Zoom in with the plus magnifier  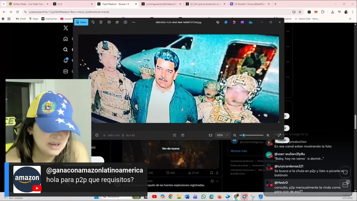pyautogui.click(x=268, y=135)
